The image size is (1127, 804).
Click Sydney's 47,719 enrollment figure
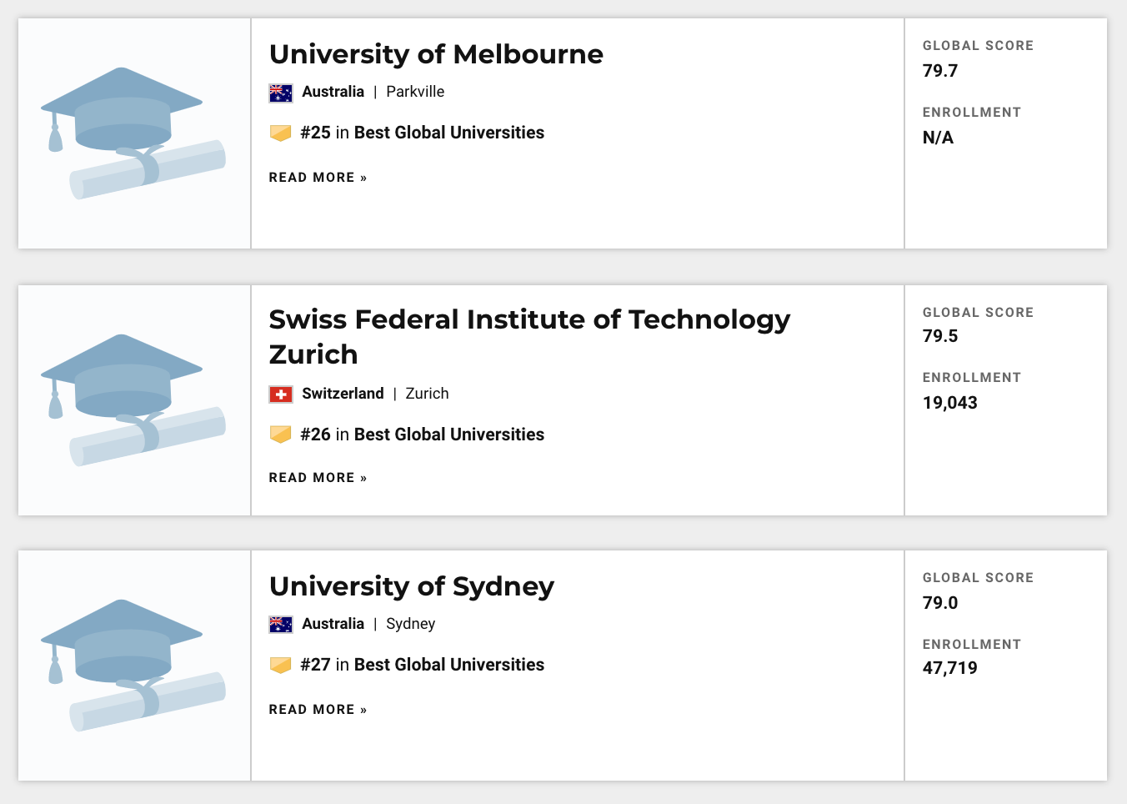pyautogui.click(x=950, y=668)
